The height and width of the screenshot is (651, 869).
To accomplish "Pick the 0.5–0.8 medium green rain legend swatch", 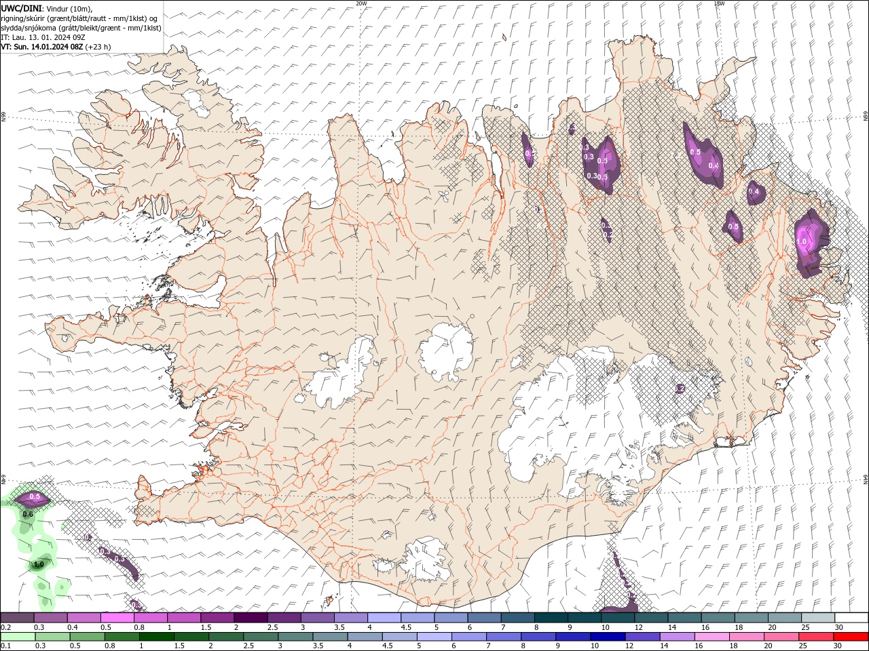I will click(x=87, y=637).
